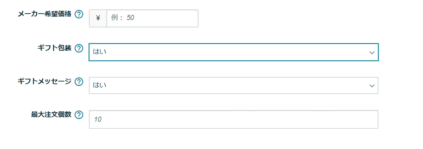The height and width of the screenshot is (149, 423).
Task: Click the 最大注文個数 input field
Action: [233, 119]
